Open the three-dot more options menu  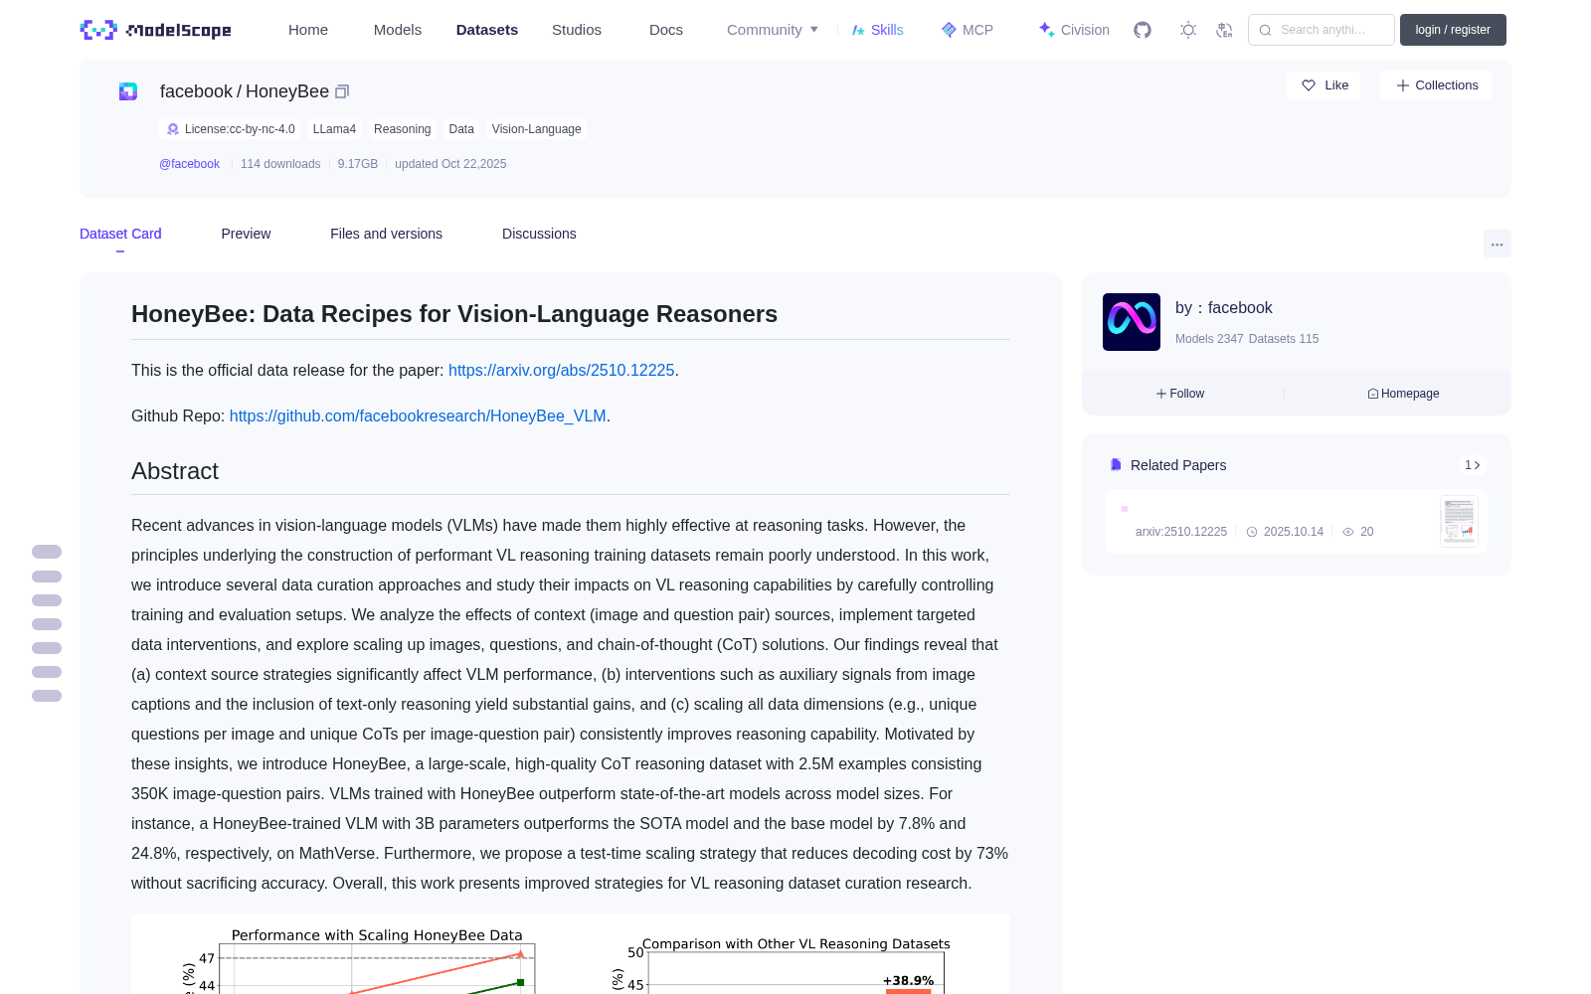point(1497,244)
